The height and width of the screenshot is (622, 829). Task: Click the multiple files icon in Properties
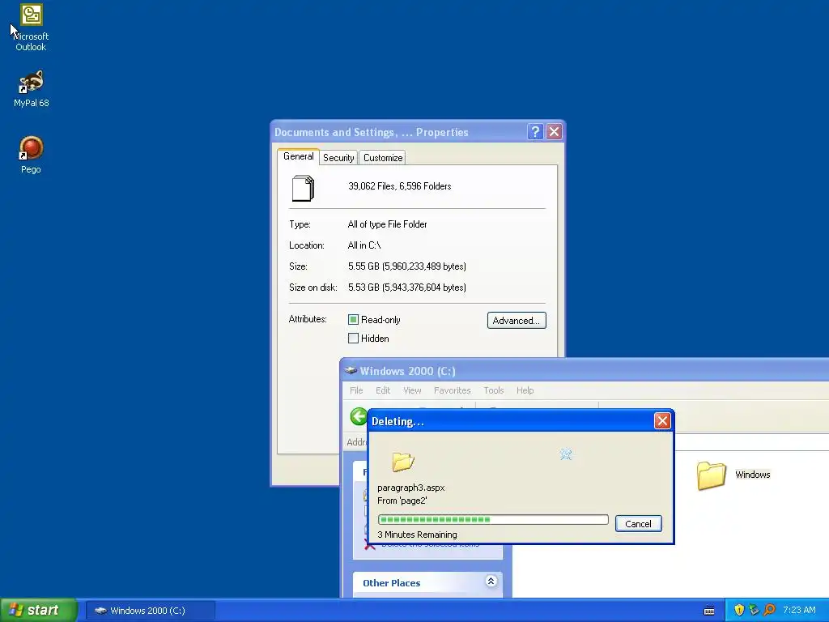(303, 188)
